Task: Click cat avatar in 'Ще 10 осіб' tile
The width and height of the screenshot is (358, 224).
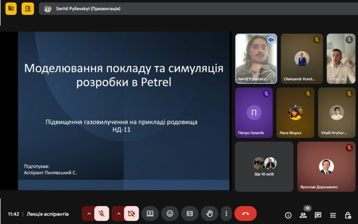Action: click(x=259, y=163)
